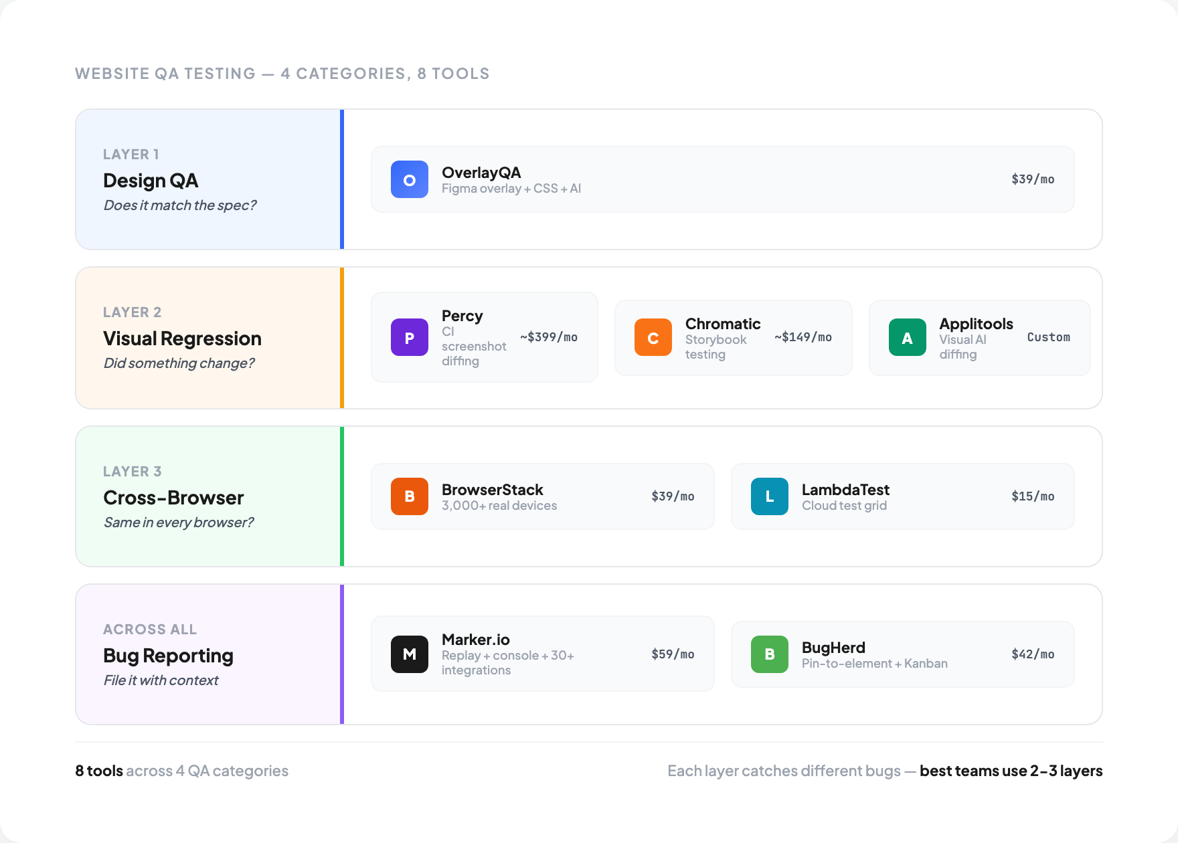The image size is (1178, 843).
Task: Click the blue OverlayQA logo icon
Action: pos(410,179)
